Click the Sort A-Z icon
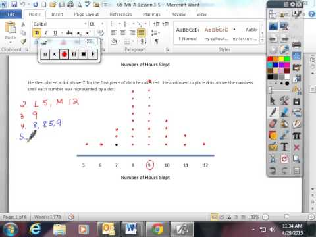This screenshot has height=237, width=316. (144, 41)
